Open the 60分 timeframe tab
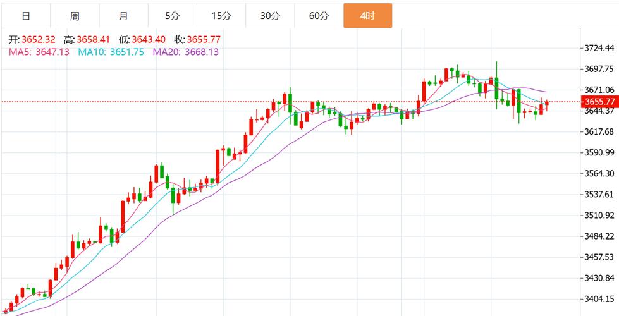The width and height of the screenshot is (619, 316). [319, 16]
